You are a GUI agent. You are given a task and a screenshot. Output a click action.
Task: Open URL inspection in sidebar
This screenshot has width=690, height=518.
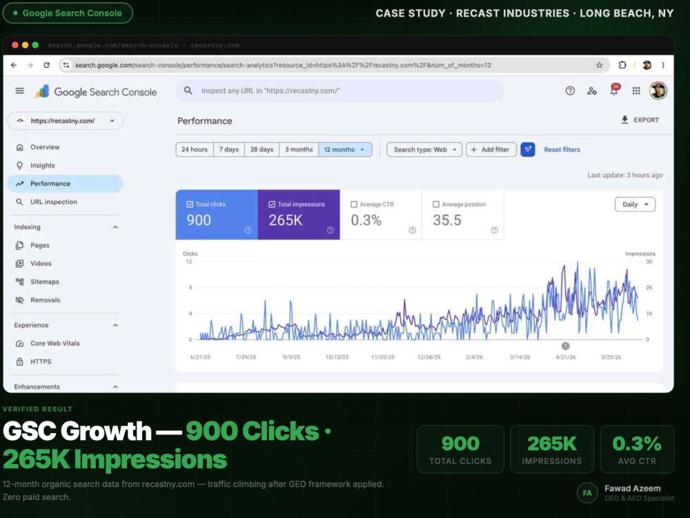[65, 202]
